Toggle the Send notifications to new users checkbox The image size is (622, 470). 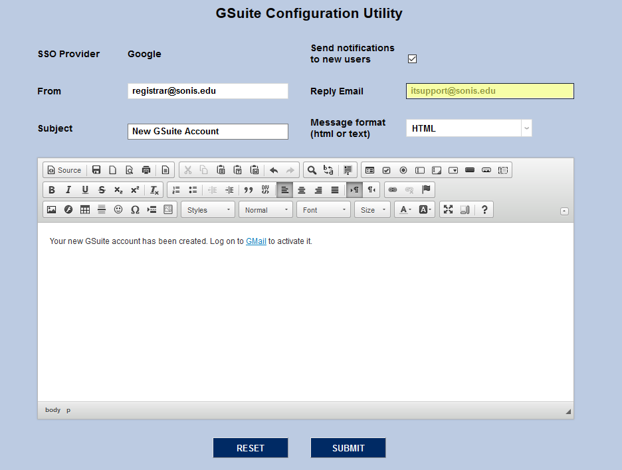412,59
